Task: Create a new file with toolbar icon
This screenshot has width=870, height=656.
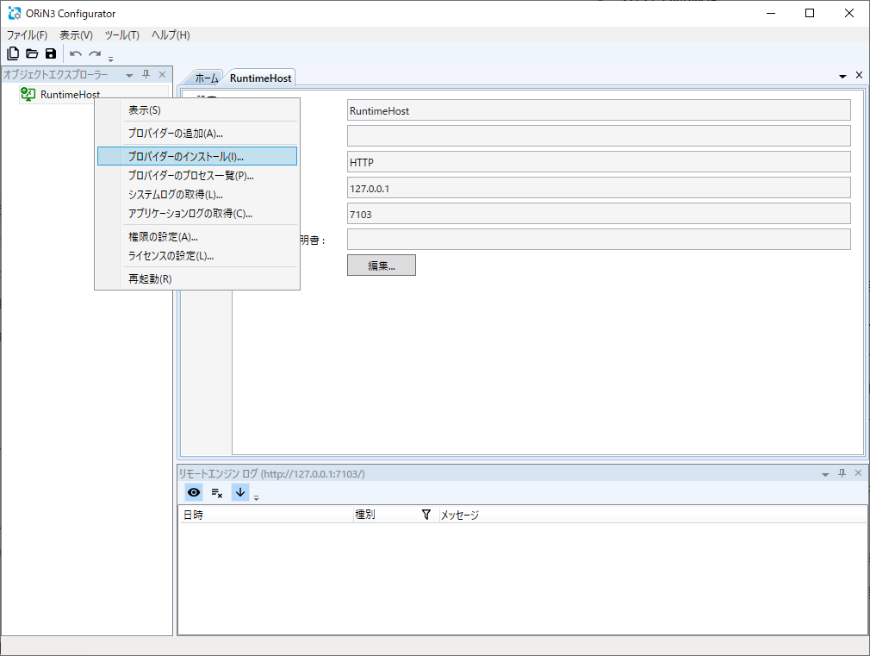Action: 13,53
